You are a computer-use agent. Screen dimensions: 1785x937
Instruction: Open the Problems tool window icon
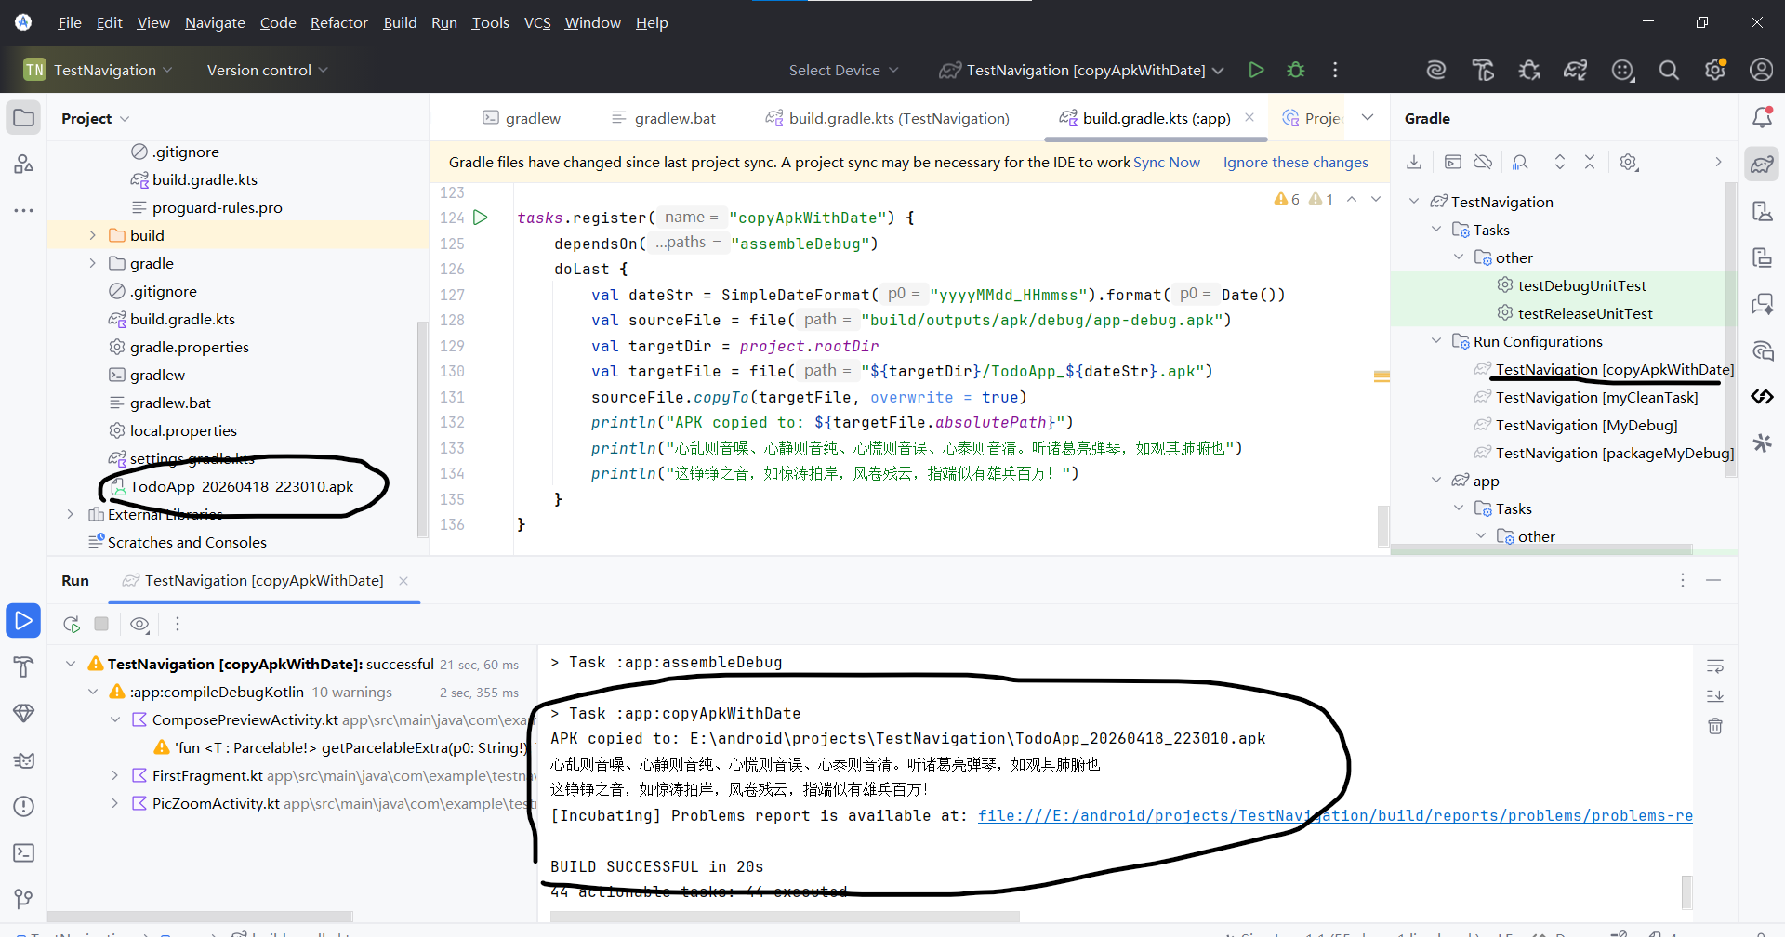(24, 806)
